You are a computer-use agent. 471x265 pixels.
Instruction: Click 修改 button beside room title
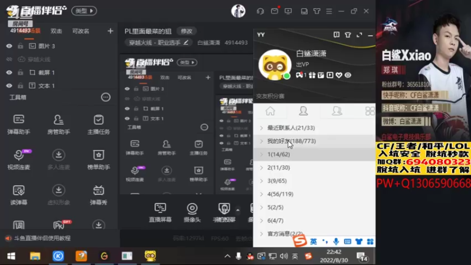coord(186,31)
